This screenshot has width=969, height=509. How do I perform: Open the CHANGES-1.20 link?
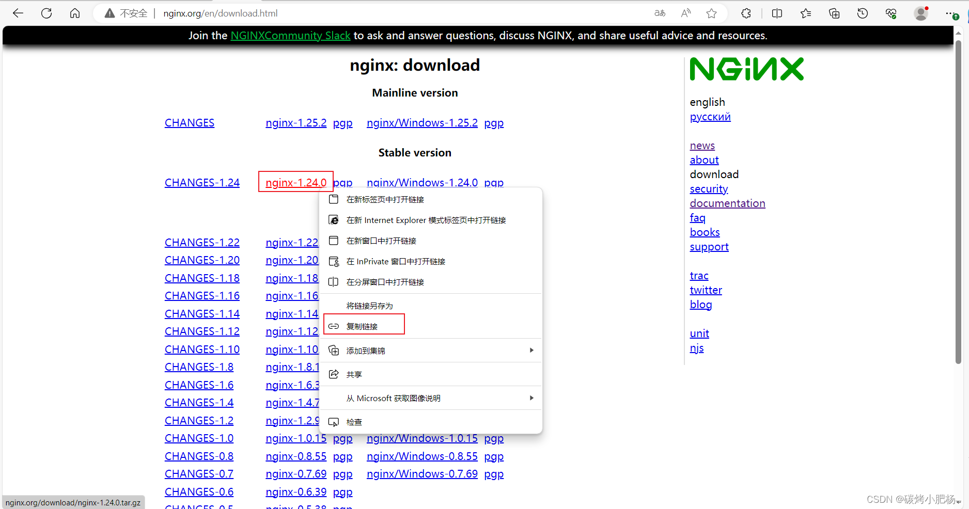pyautogui.click(x=202, y=260)
